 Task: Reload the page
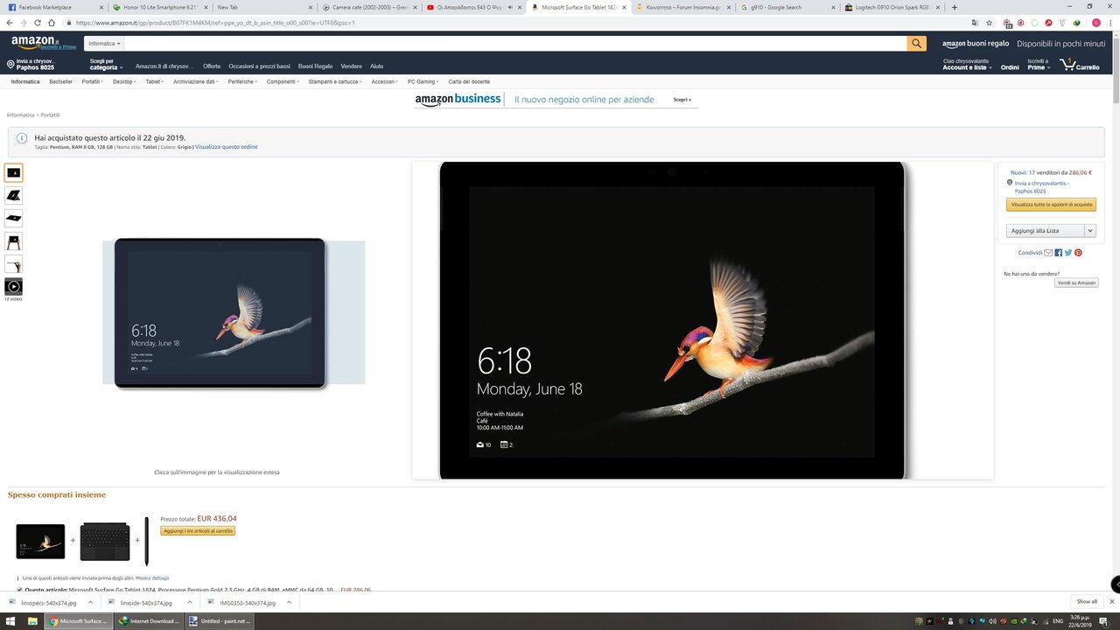[37, 23]
